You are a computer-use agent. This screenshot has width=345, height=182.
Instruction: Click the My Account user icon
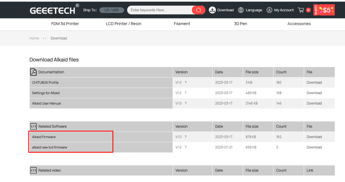[269, 10]
